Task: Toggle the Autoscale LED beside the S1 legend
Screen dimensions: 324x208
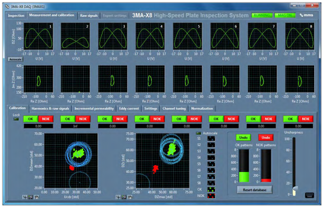Action: click(199, 134)
